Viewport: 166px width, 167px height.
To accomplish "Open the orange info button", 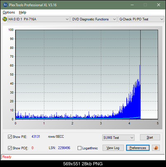I will (x=156, y=148).
